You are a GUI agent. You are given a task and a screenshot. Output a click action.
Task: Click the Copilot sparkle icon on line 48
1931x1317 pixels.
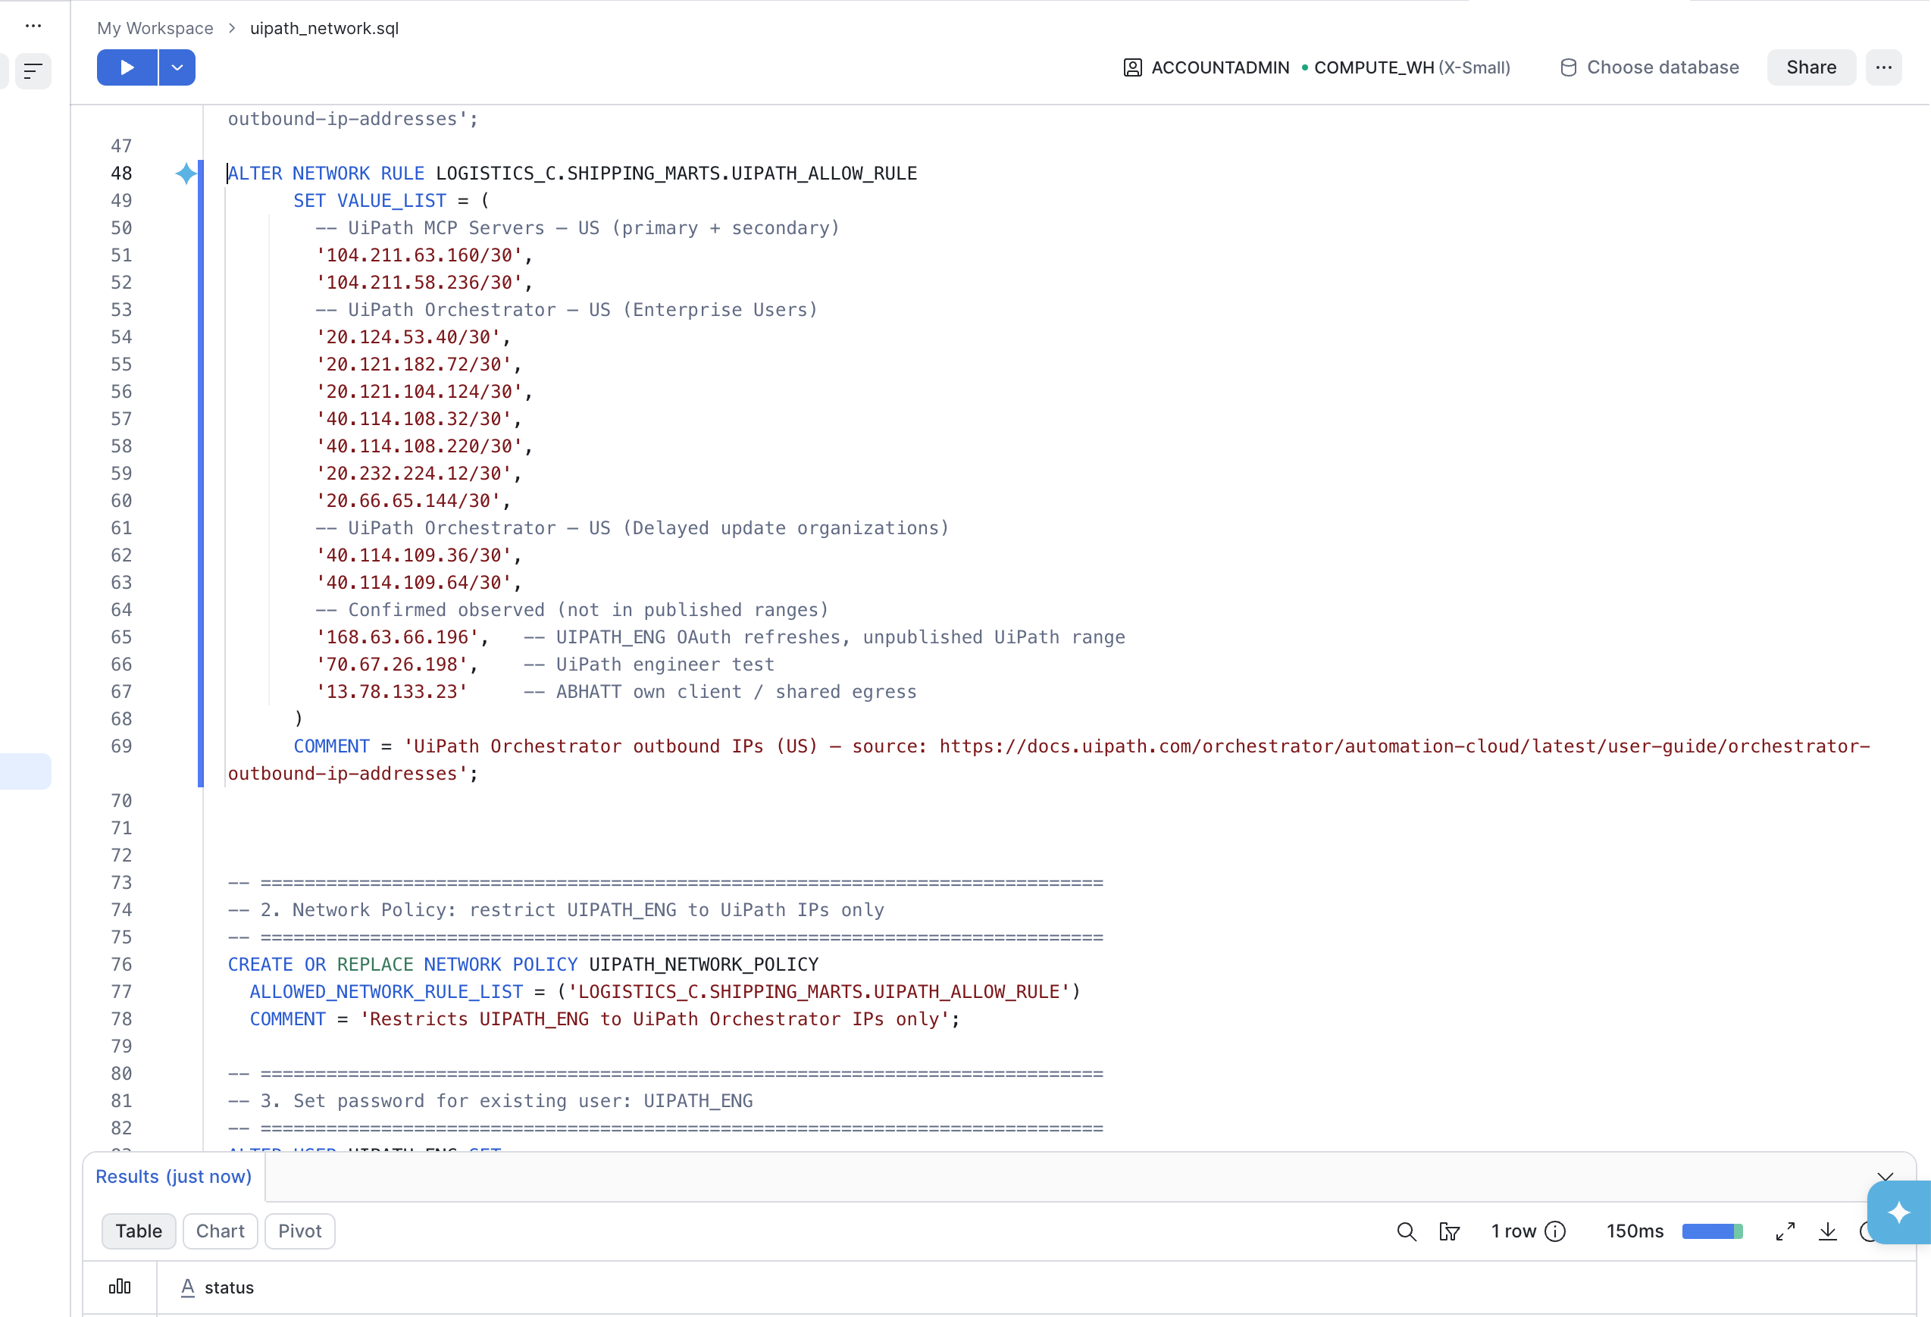pos(186,173)
